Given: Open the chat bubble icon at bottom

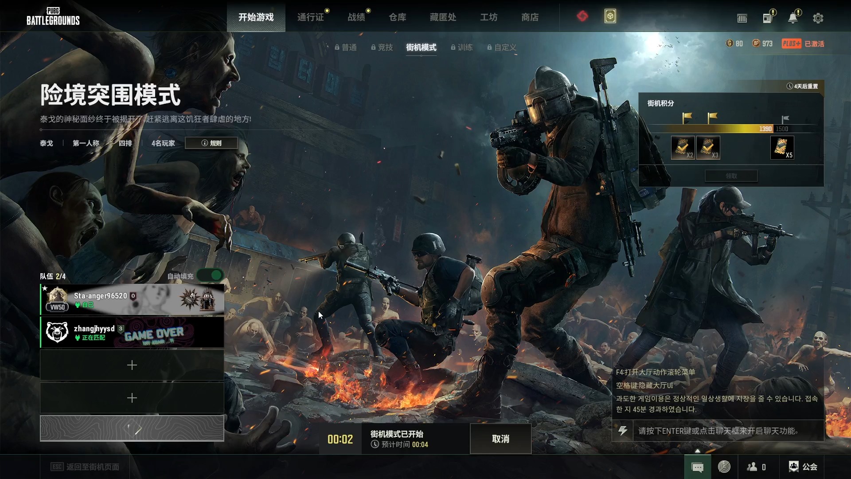Looking at the screenshot, I should [698, 467].
